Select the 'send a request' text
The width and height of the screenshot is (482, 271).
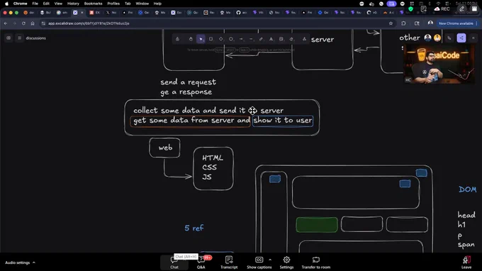(188, 82)
